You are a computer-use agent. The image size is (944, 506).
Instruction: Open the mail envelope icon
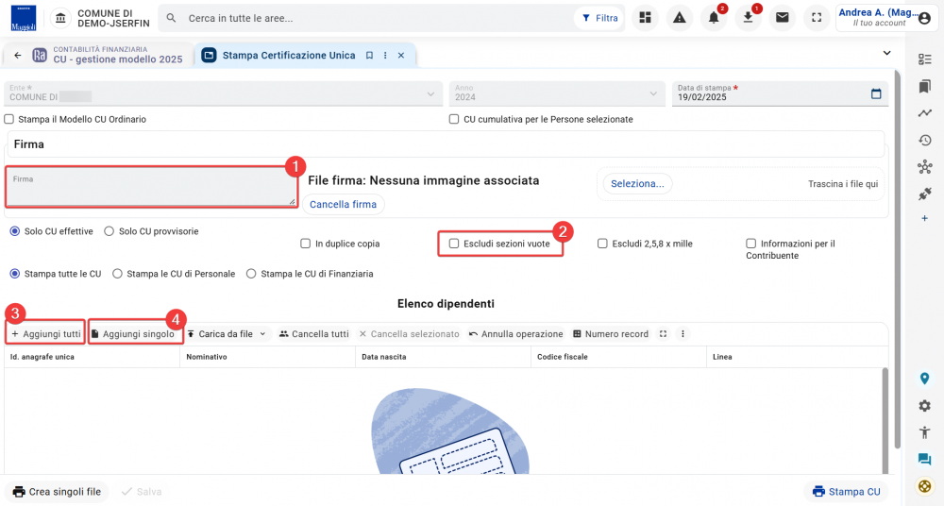[782, 18]
